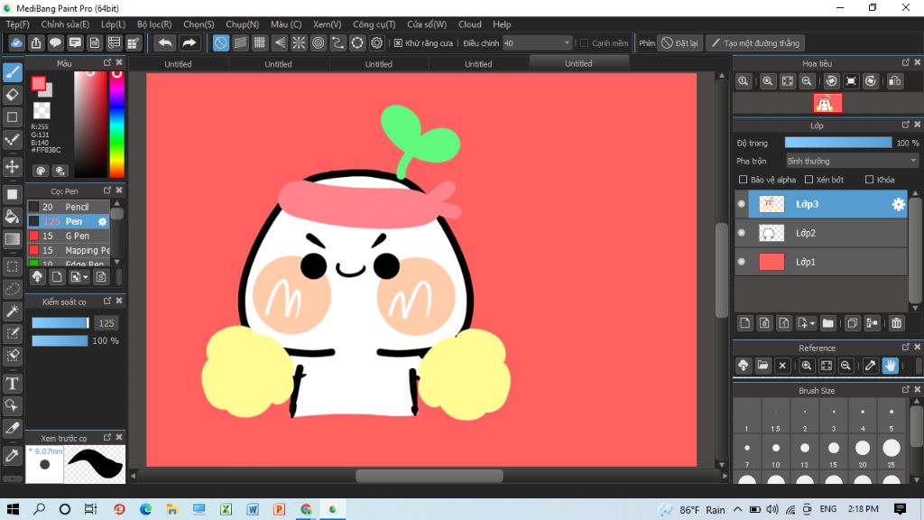
Task: Zoom out within the Navigator panel
Action: (x=807, y=81)
